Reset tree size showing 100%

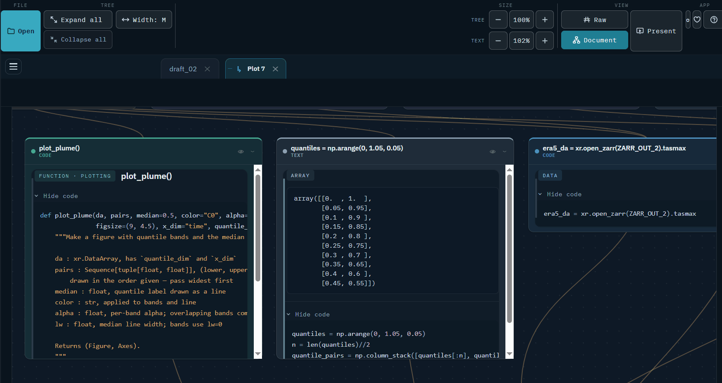521,20
